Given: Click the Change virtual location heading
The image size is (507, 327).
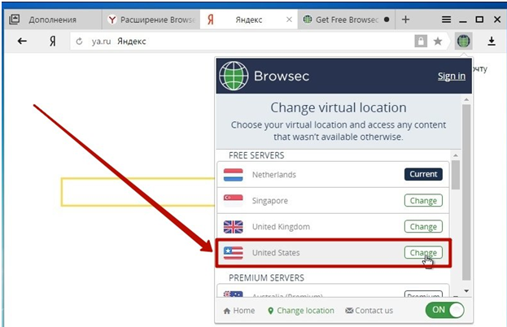Looking at the screenshot, I should coord(339,107).
